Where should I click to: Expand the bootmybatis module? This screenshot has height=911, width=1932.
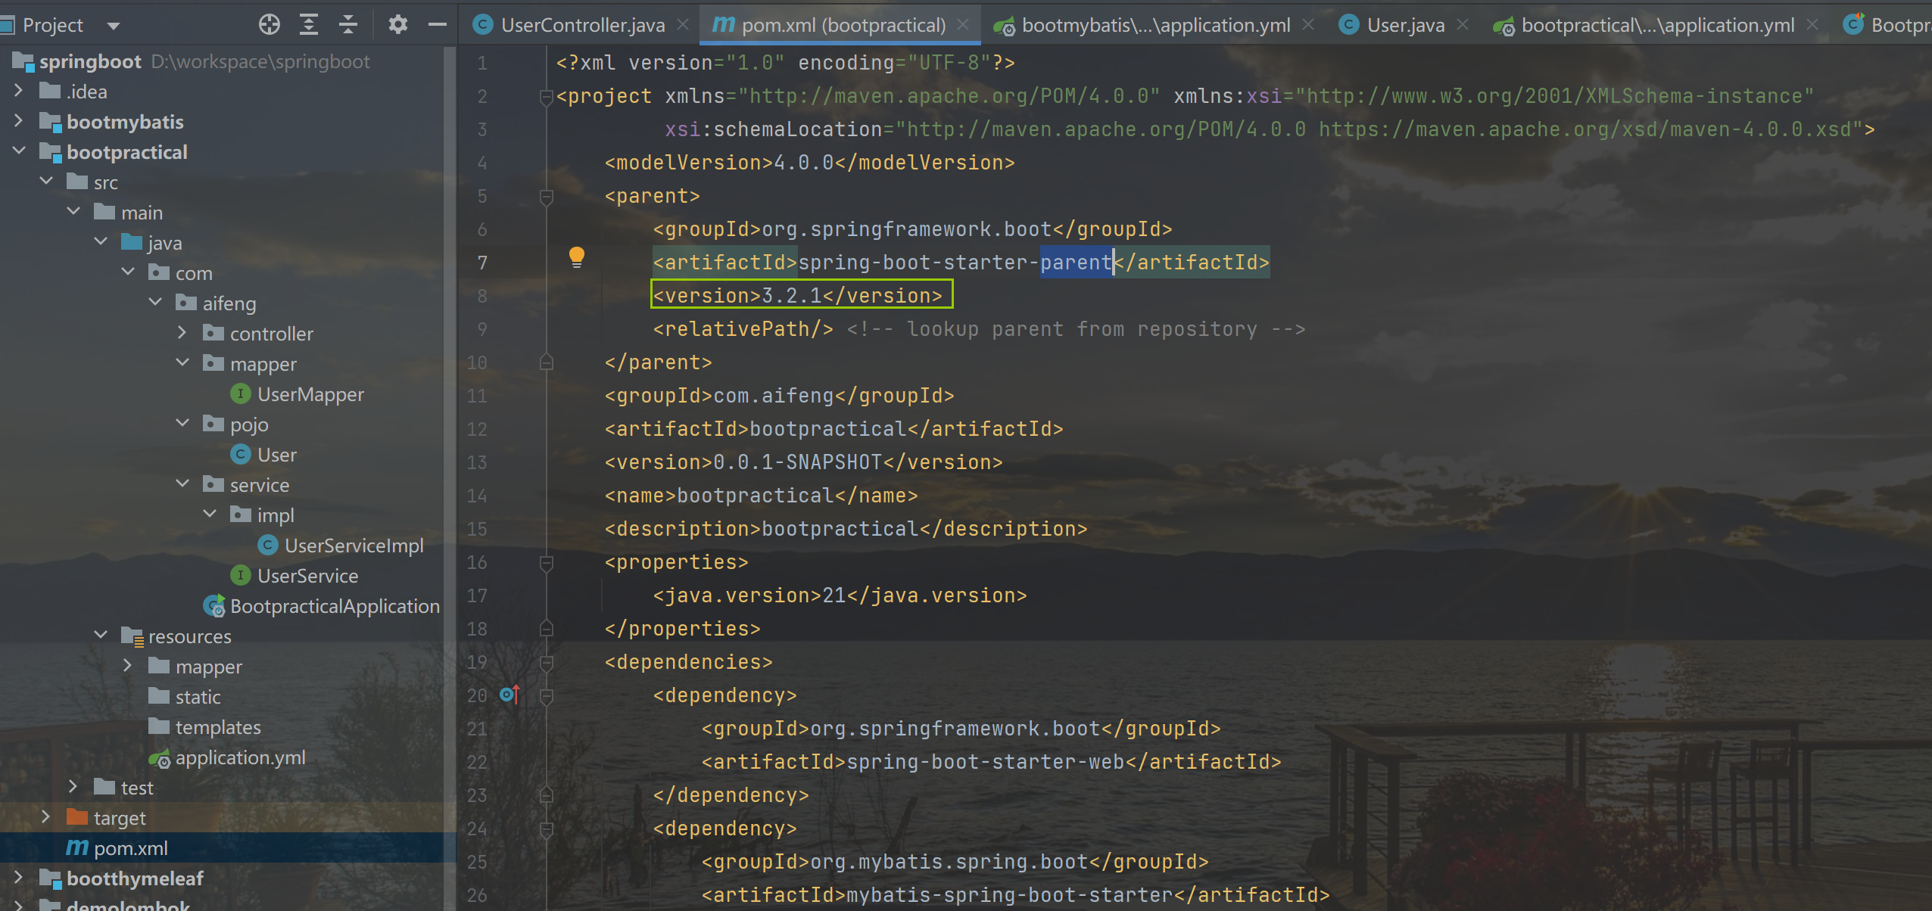tap(19, 121)
